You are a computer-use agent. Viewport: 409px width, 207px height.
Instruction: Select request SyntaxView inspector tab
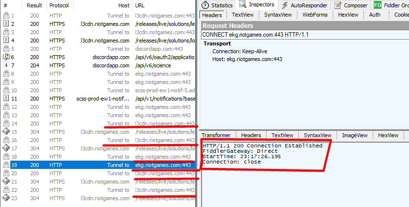point(278,15)
